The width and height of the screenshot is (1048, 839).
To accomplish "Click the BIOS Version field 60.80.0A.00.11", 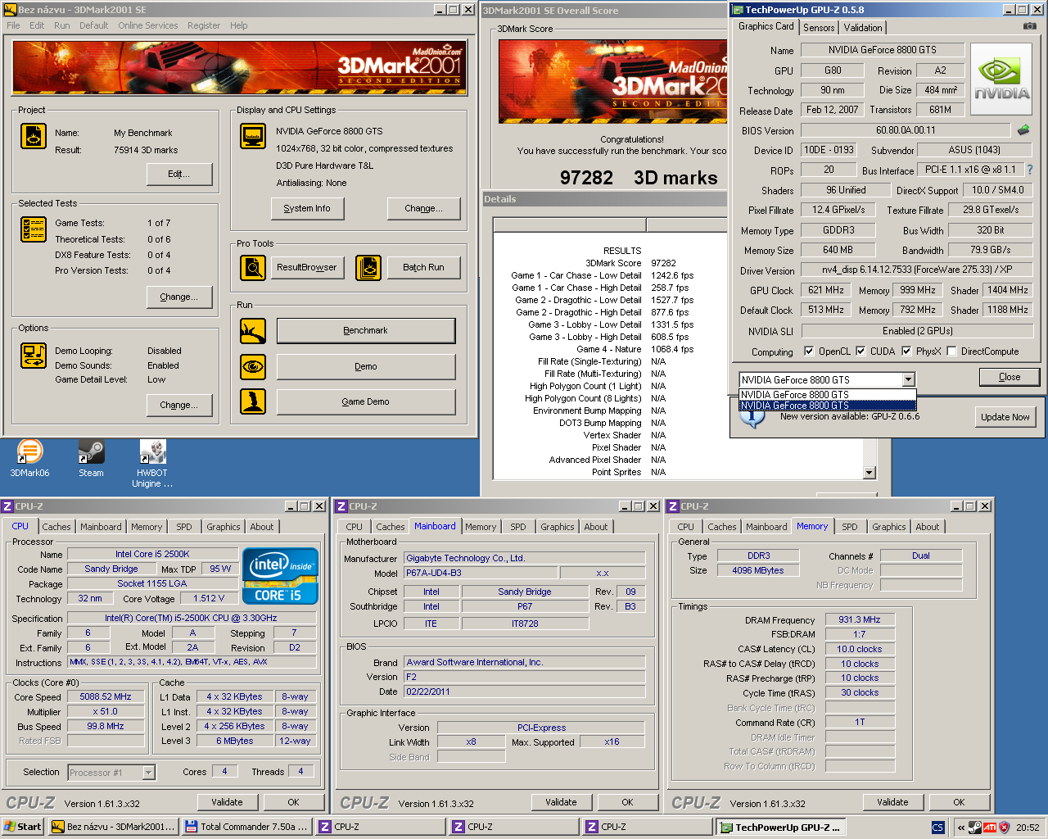I will (906, 130).
